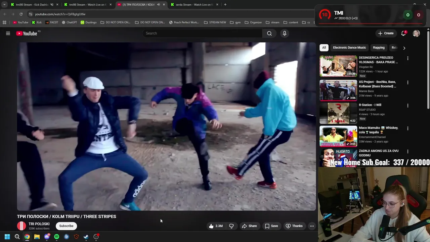Start voice search with the microphone

coord(285,33)
